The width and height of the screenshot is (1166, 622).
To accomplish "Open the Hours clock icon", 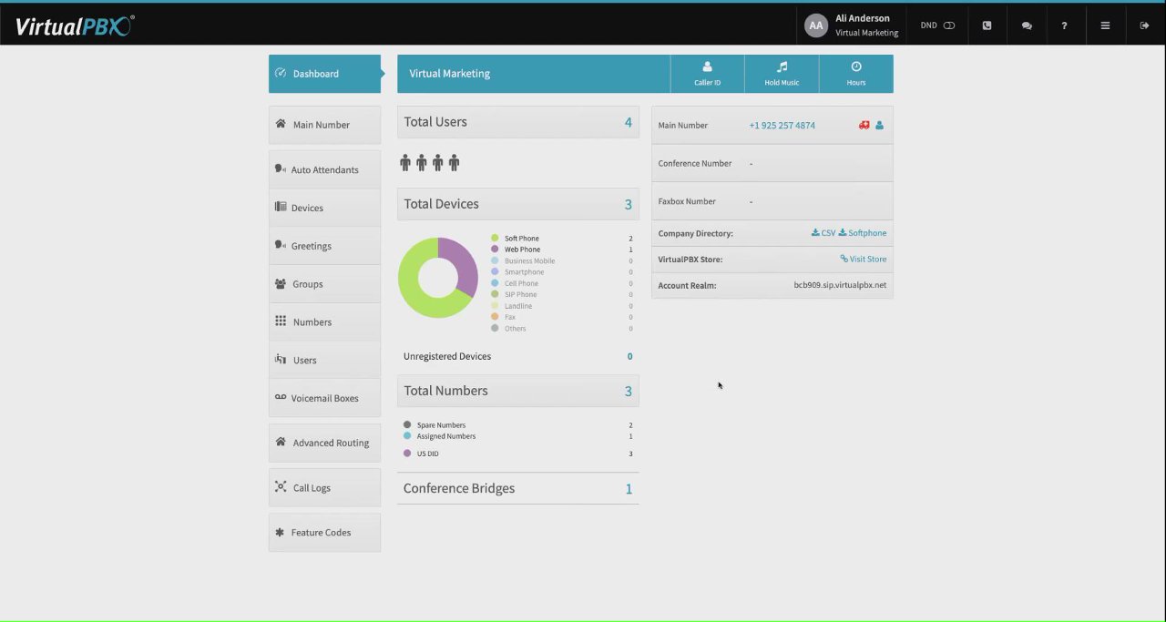I will pos(856,66).
